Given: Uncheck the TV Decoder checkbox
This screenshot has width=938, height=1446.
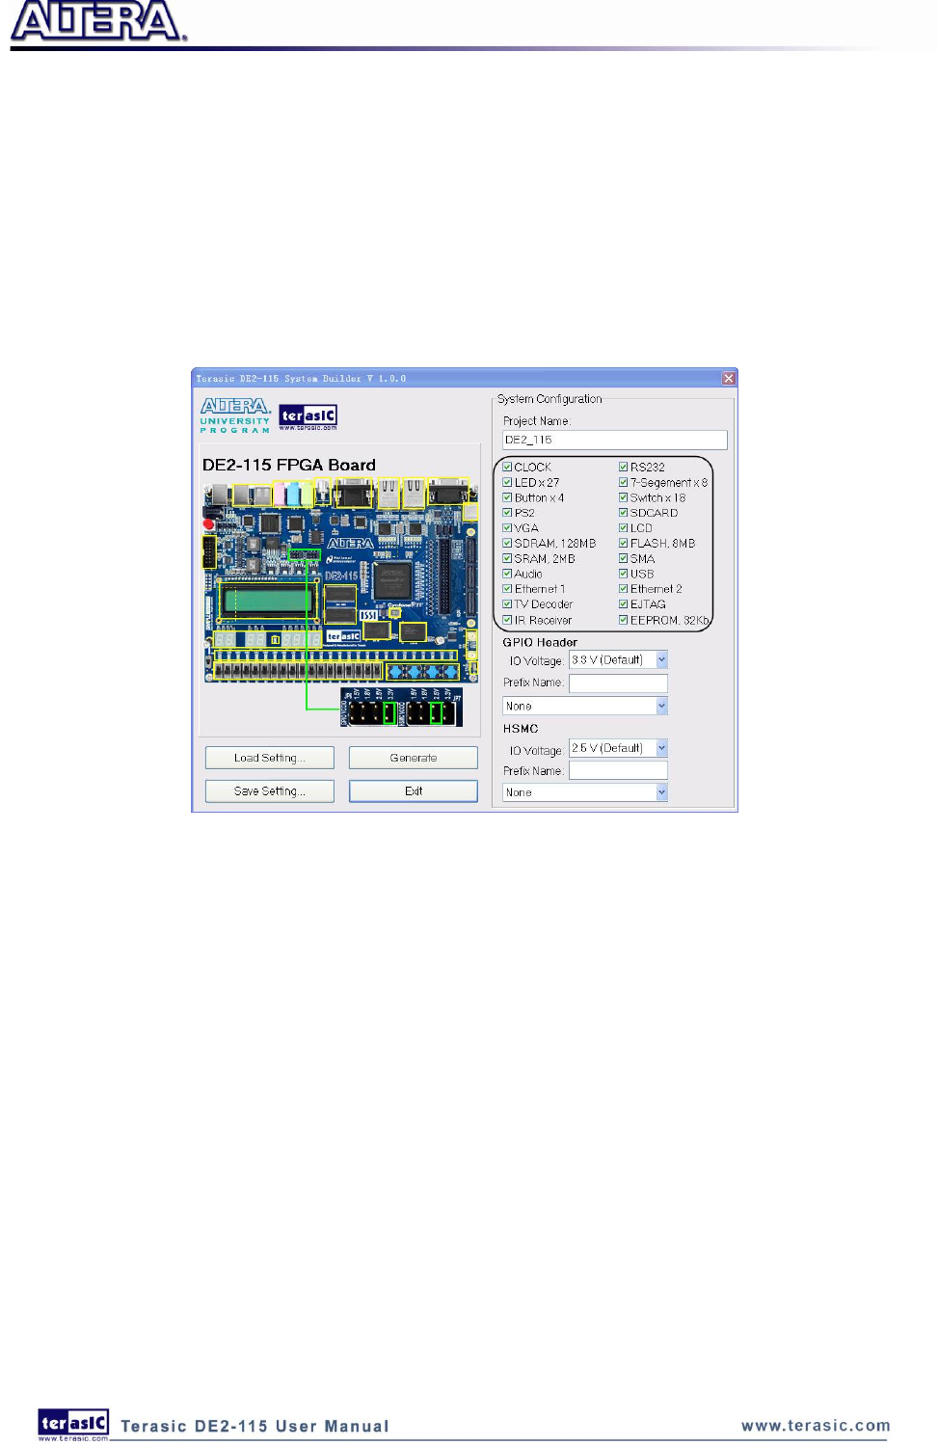Looking at the screenshot, I should [507, 604].
